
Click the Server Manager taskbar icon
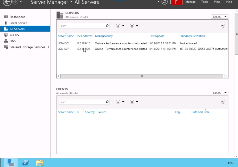(x=11, y=162)
